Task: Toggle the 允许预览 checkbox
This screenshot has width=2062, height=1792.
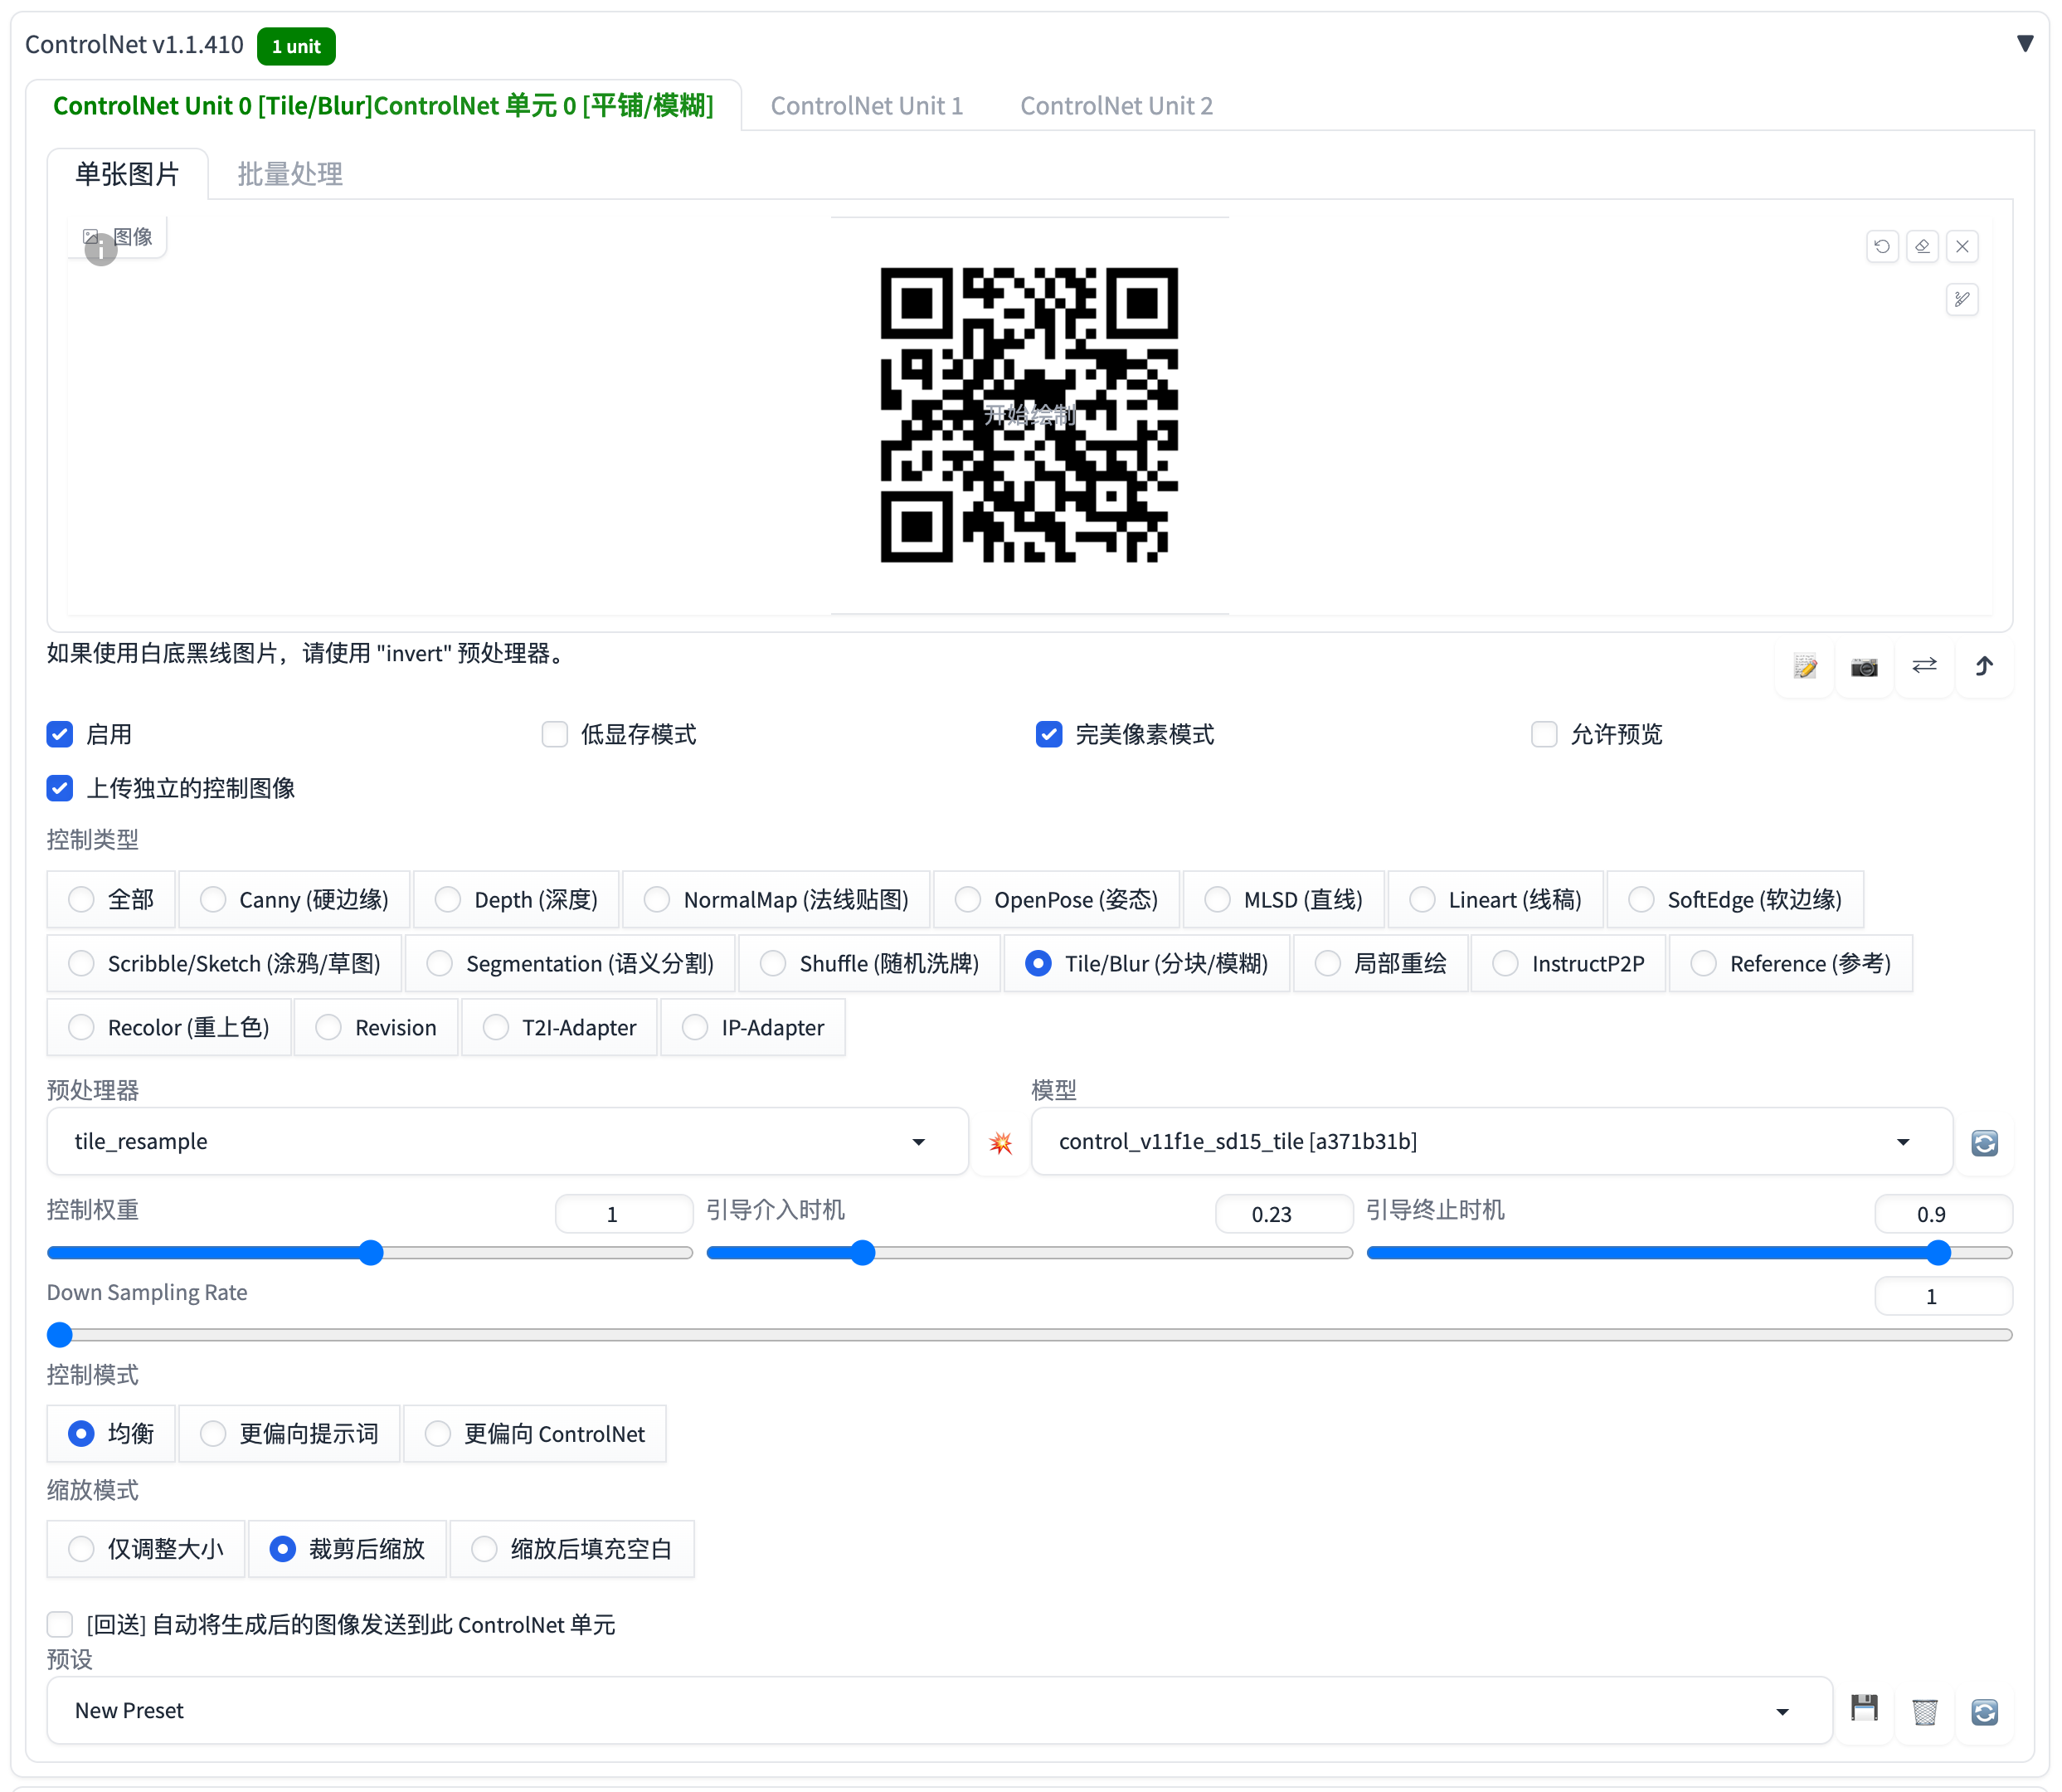Action: (x=1544, y=734)
